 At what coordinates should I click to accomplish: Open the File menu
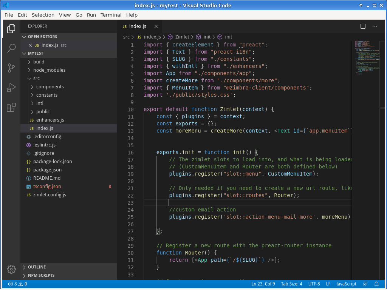click(9, 15)
